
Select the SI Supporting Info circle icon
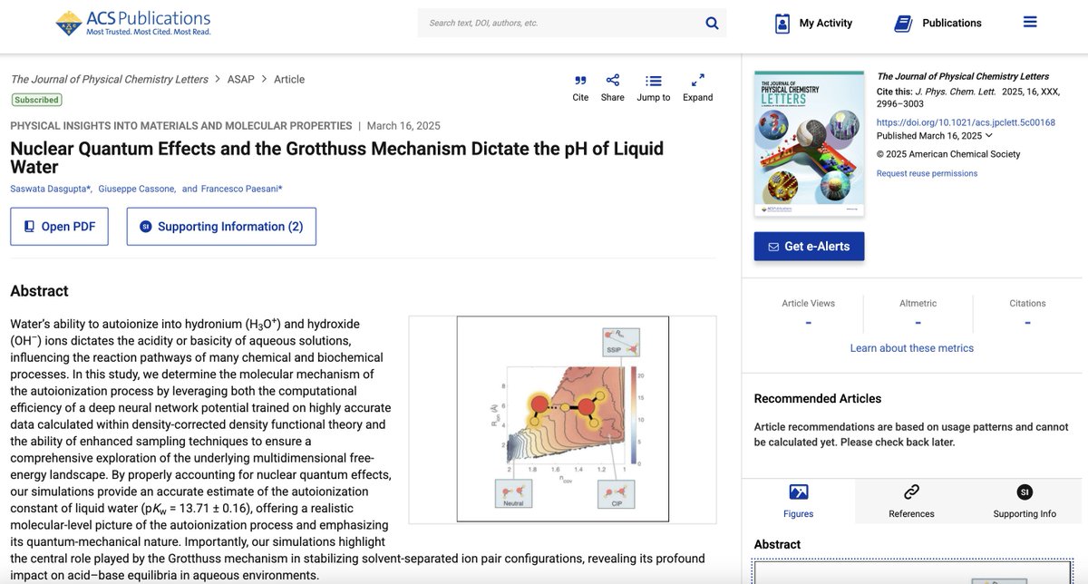[x=1024, y=492]
